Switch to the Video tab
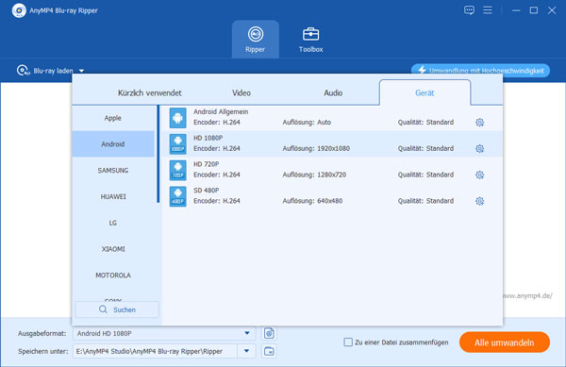The width and height of the screenshot is (566, 367). [x=241, y=93]
